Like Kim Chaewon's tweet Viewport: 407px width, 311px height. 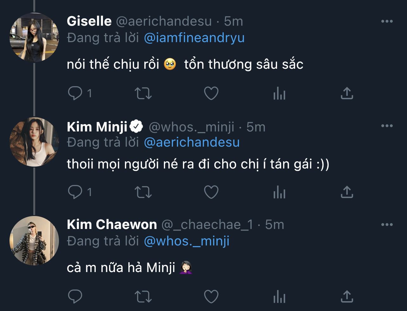(x=211, y=297)
